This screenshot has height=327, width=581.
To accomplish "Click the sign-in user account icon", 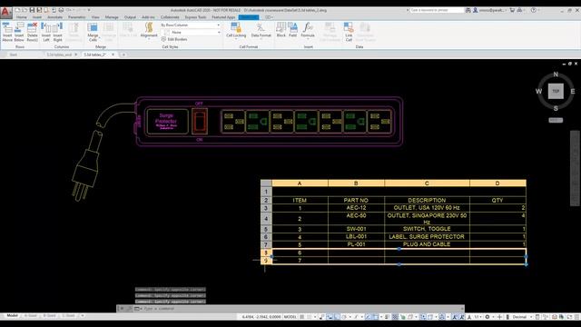I will point(475,10).
